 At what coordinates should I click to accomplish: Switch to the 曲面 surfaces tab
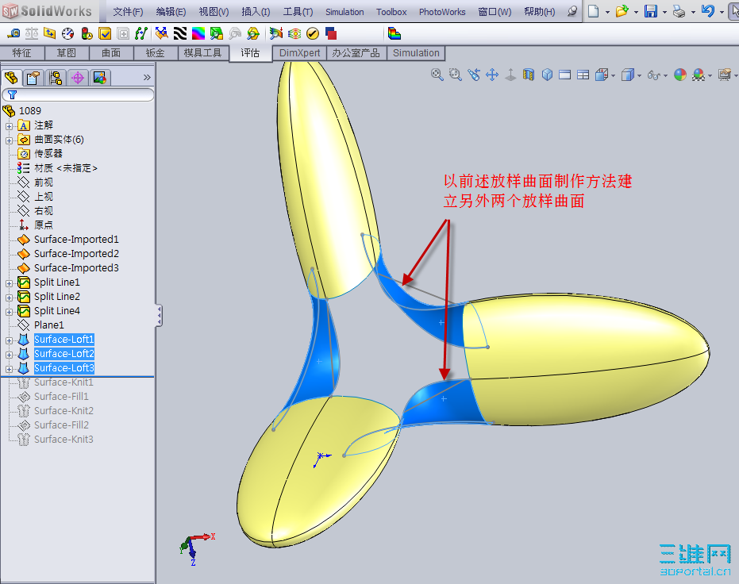pos(111,52)
